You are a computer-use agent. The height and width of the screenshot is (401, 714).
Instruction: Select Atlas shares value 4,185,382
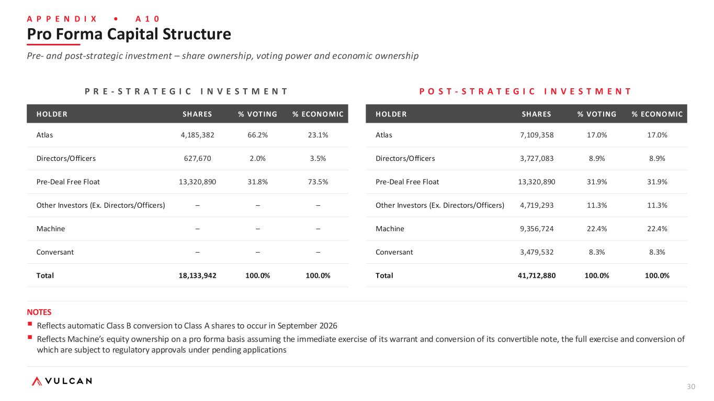(197, 135)
